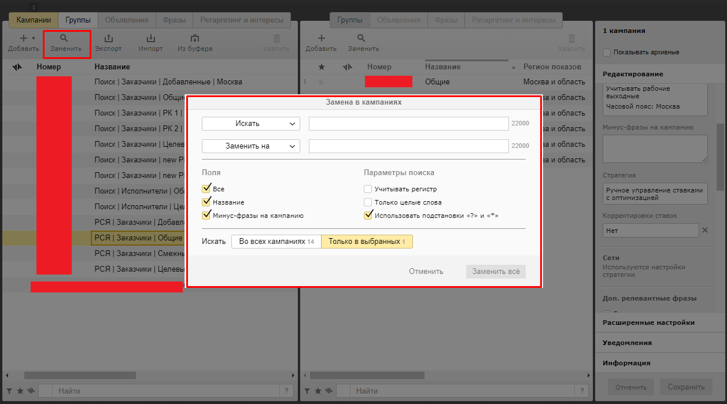The width and height of the screenshot is (727, 404).
Task: Open Ретаргетинг и интересы tab in middle panel
Action: [x=514, y=20]
